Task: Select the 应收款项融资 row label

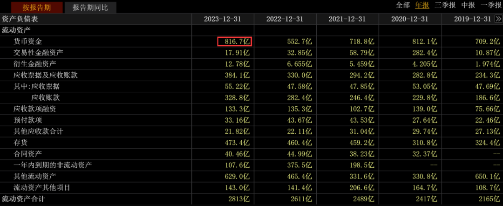Action: tap(35, 109)
